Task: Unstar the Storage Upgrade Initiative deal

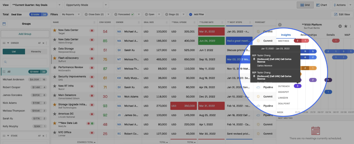Action: point(55,105)
